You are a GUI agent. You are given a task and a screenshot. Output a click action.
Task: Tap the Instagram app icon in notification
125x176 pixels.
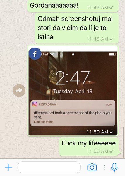click(35, 104)
